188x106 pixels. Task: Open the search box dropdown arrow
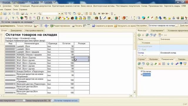pyautogui.click(x=59, y=14)
